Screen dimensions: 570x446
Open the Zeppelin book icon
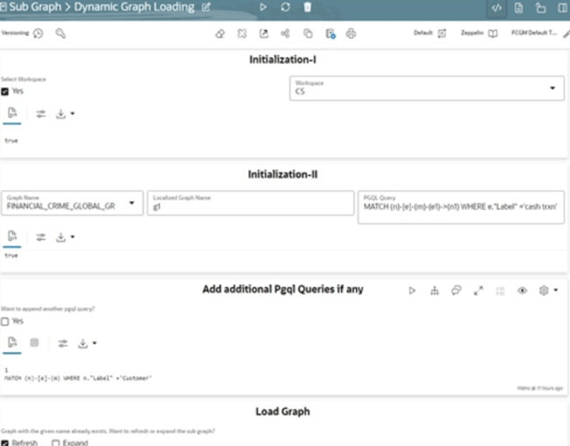coord(493,33)
